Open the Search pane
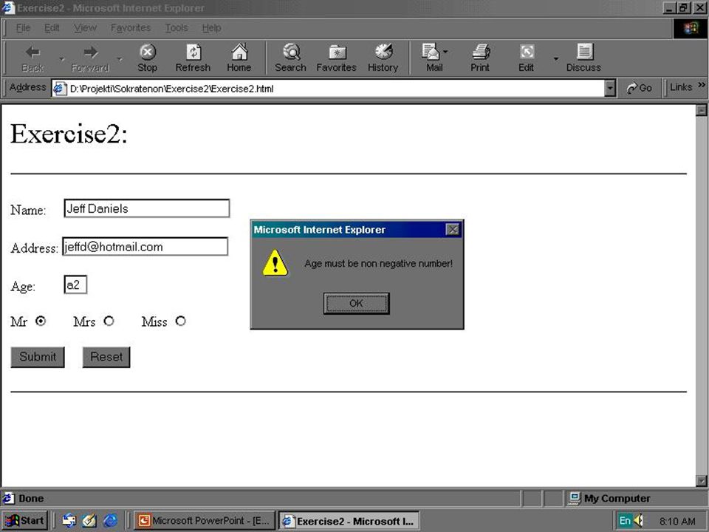This screenshot has width=709, height=532. point(291,58)
